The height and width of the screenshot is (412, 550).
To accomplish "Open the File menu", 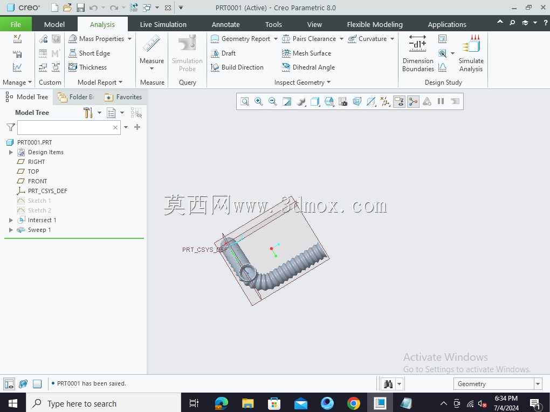I will [x=16, y=24].
